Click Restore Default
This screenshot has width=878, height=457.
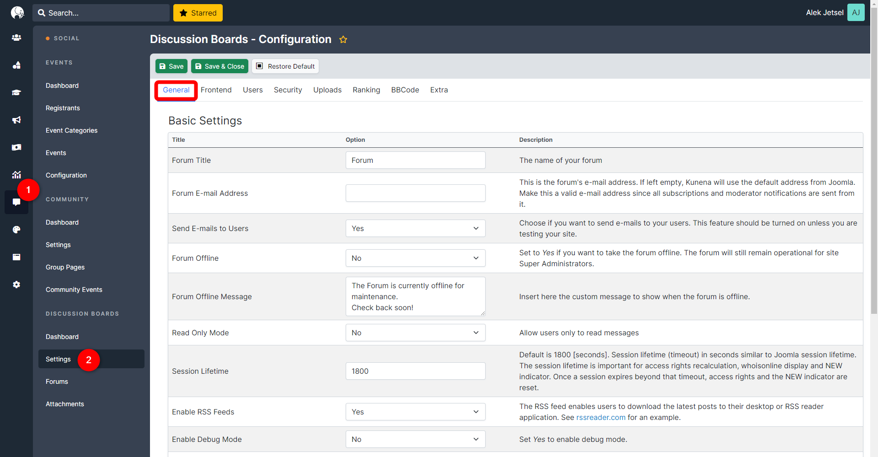coord(285,66)
